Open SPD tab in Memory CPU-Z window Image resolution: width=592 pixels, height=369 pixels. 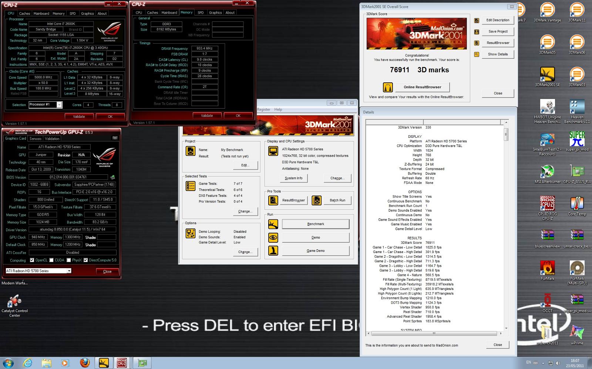pyautogui.click(x=201, y=13)
